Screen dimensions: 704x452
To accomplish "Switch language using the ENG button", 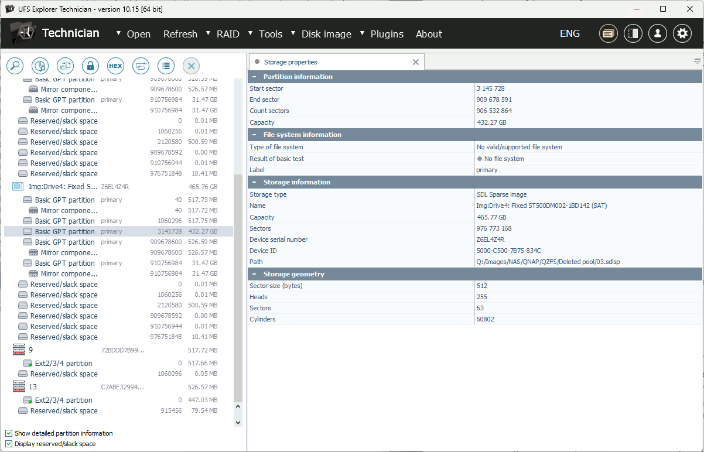I will pos(569,33).
